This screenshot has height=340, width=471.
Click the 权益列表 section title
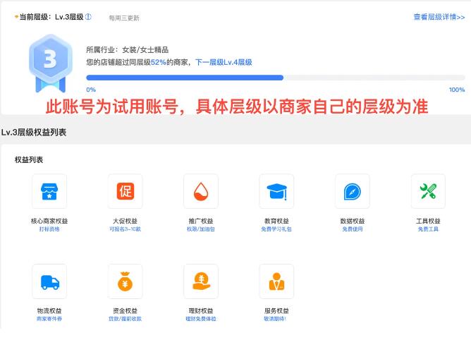(29, 159)
